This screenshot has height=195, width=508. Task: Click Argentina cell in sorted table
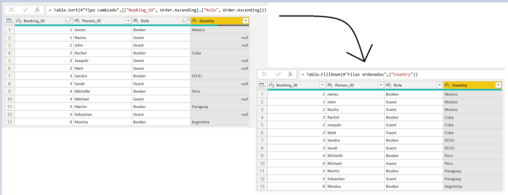click(220, 122)
